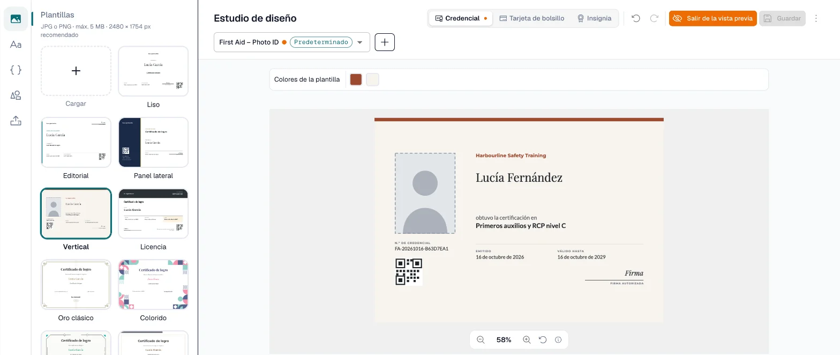The width and height of the screenshot is (840, 355).
Task: Switch to the Tarjeta de bolsillo tab
Action: pos(531,18)
